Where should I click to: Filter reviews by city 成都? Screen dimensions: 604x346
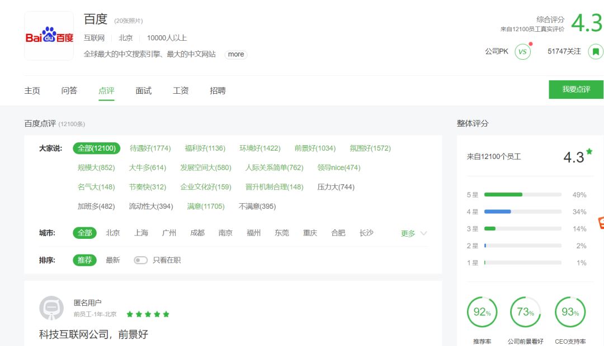coord(197,233)
